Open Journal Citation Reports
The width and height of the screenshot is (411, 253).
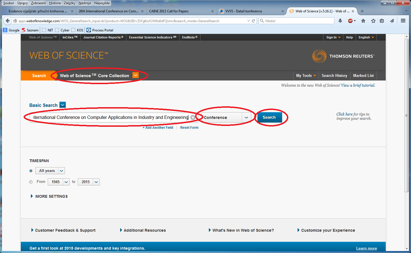[103, 37]
